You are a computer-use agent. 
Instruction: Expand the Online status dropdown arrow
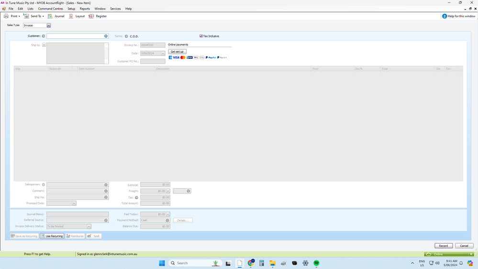click(471, 254)
